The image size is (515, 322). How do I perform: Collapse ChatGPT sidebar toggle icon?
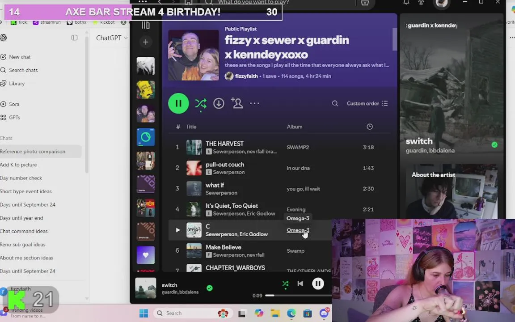(x=75, y=38)
